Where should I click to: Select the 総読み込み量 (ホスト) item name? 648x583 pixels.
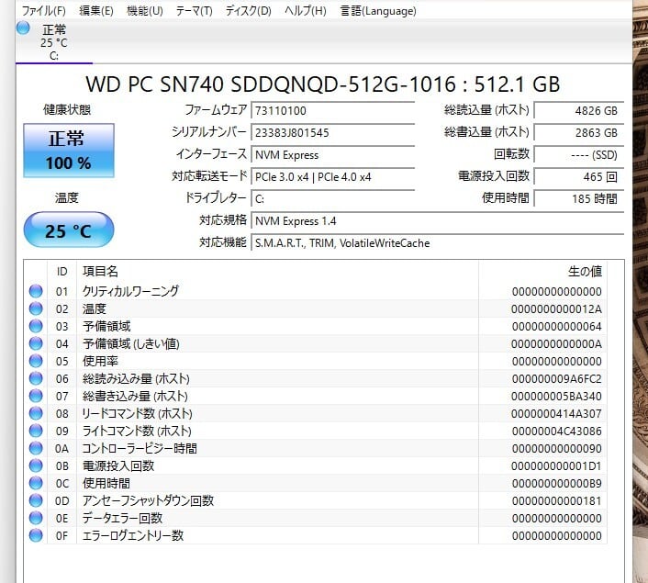point(136,378)
